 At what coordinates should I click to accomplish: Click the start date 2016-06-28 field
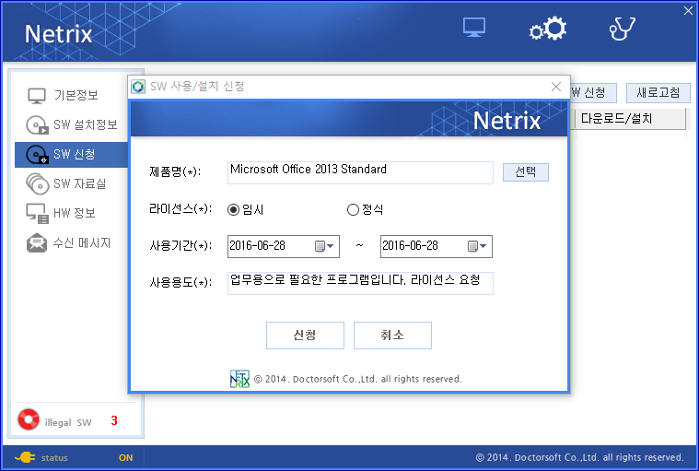pos(283,246)
